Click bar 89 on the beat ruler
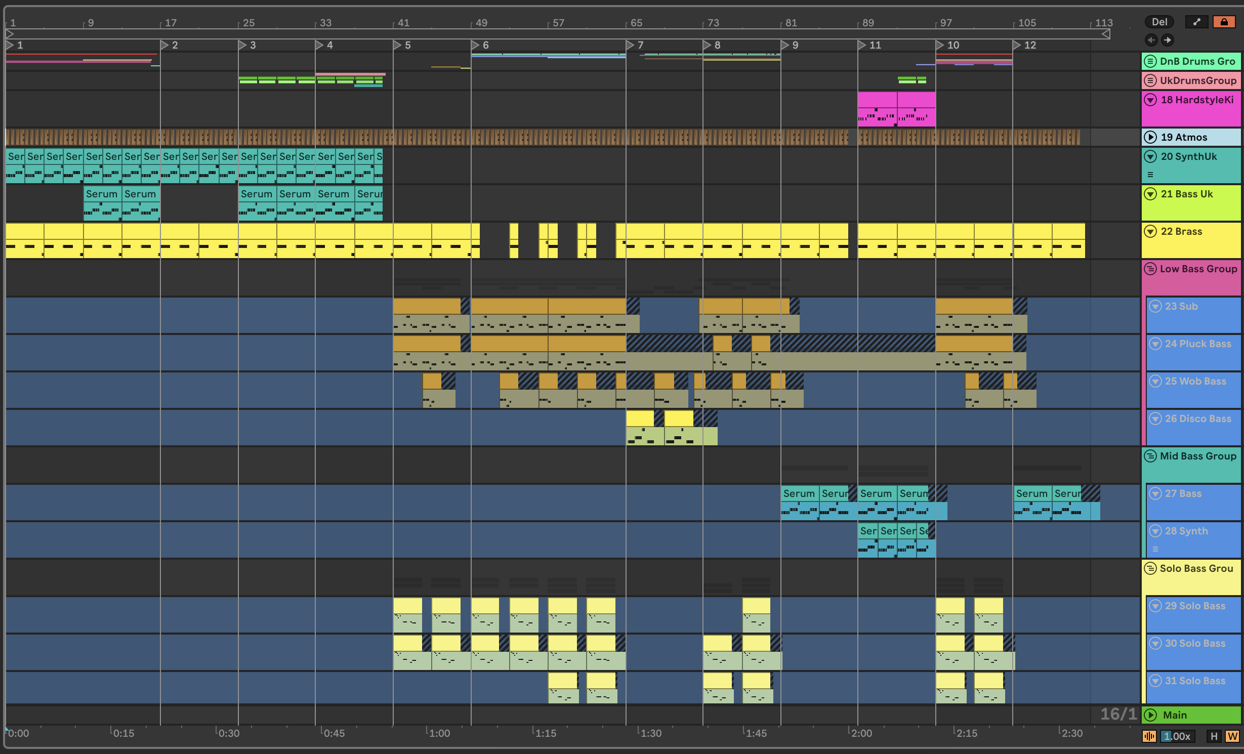Screen dimensions: 1244x754 pyautogui.click(x=867, y=23)
